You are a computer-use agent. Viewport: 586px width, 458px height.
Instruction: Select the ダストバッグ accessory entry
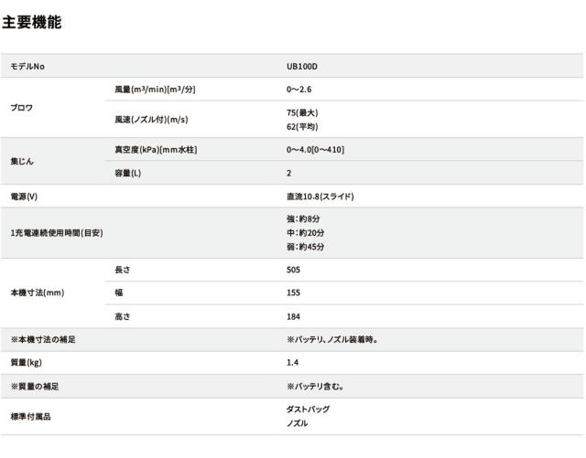pos(308,410)
